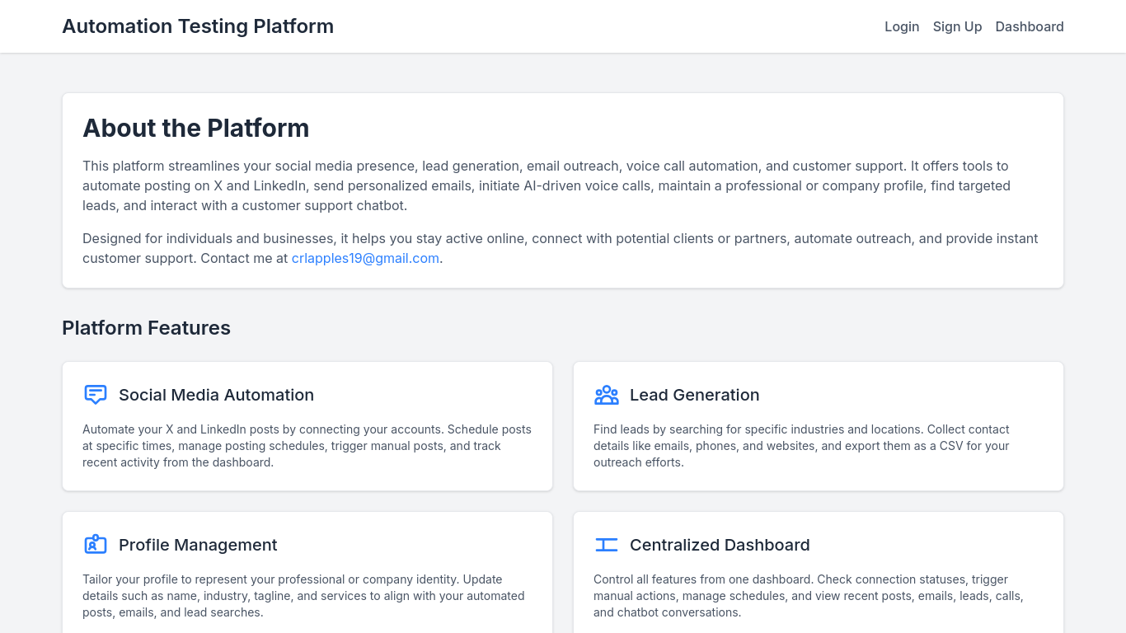Click the icon left of Profile Management heading

[96, 544]
